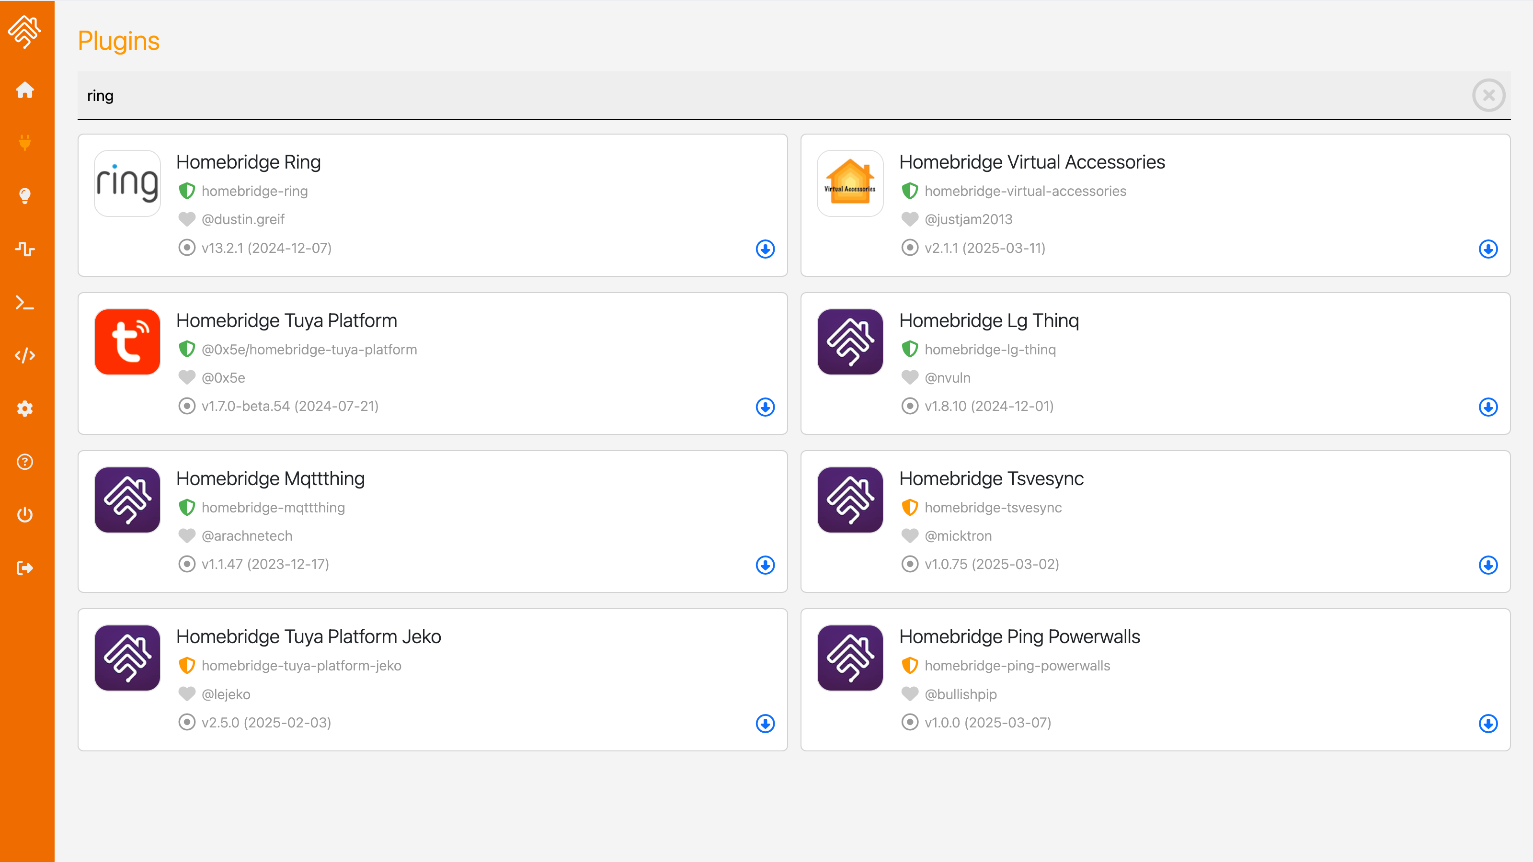
Task: Click heart icon beside @dustin.greif
Action: point(187,219)
